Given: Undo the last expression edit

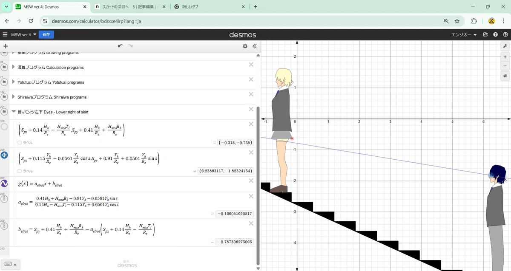Looking at the screenshot, I should click(x=121, y=46).
